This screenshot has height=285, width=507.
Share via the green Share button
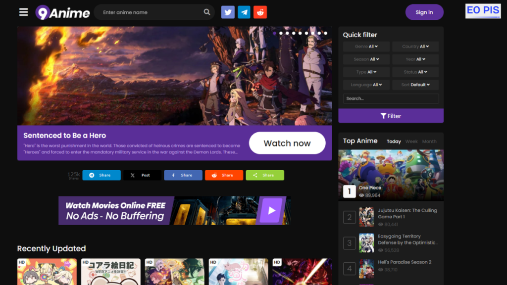coord(265,175)
